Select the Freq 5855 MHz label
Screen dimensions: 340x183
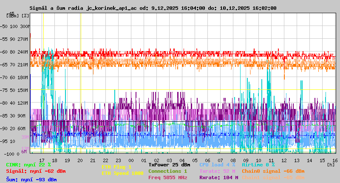[x=167, y=177]
